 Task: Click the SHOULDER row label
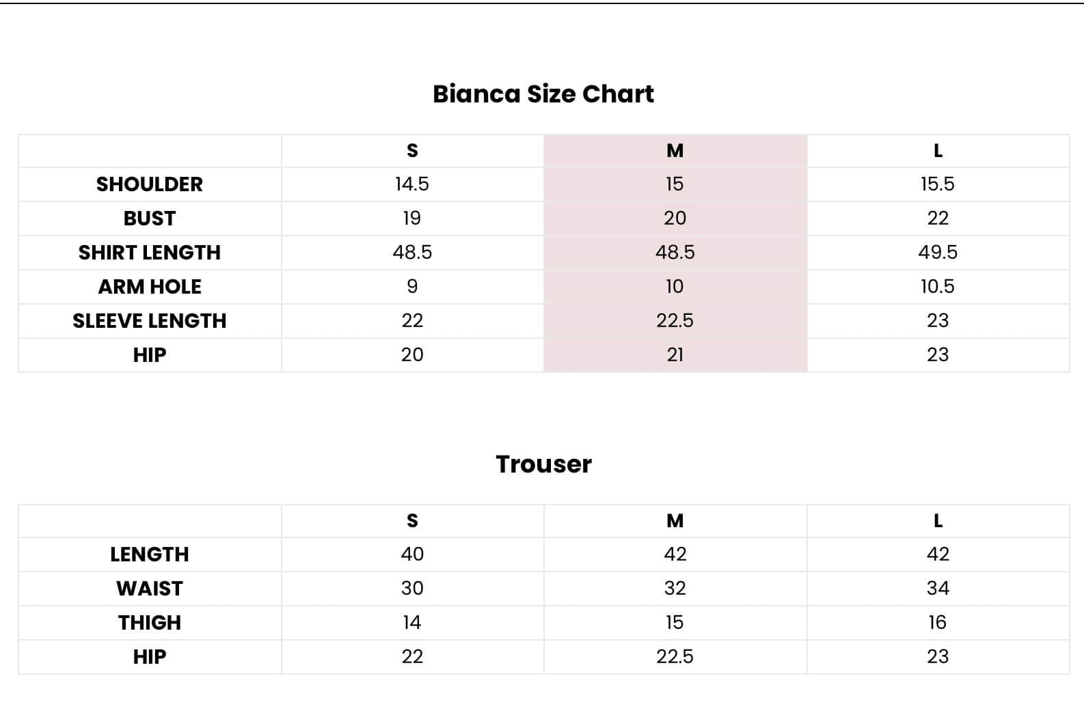149,184
